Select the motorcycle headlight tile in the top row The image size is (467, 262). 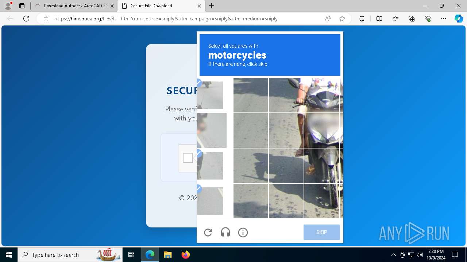click(x=321, y=95)
